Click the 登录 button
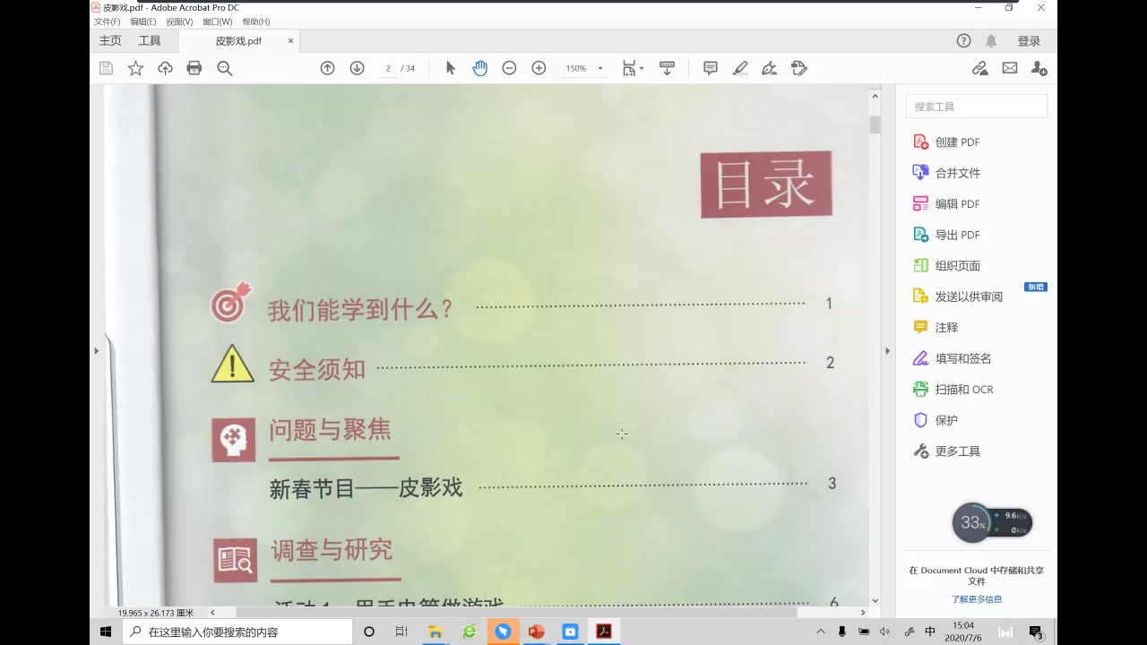This screenshot has height=645, width=1147. 1029,40
